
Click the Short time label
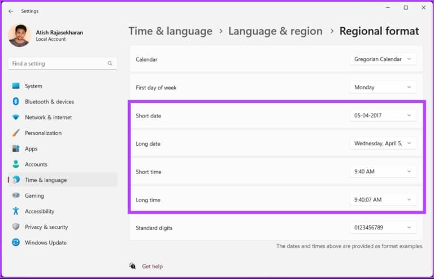[x=149, y=172]
